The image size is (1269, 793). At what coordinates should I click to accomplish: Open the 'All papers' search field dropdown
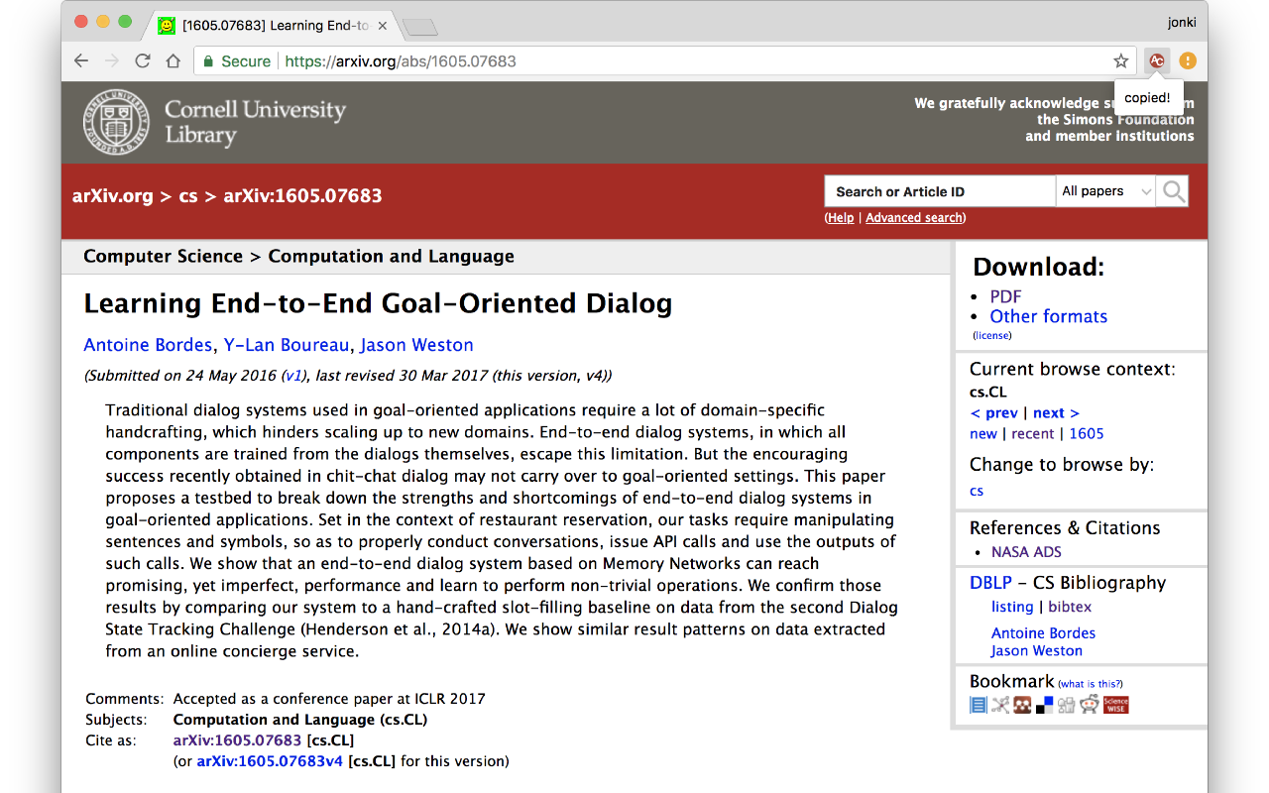(x=1106, y=191)
